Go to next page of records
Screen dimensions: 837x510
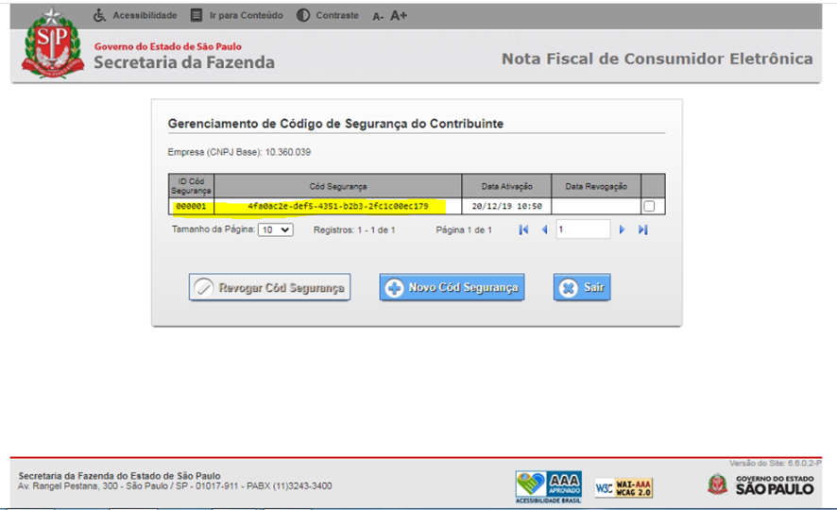point(622,229)
